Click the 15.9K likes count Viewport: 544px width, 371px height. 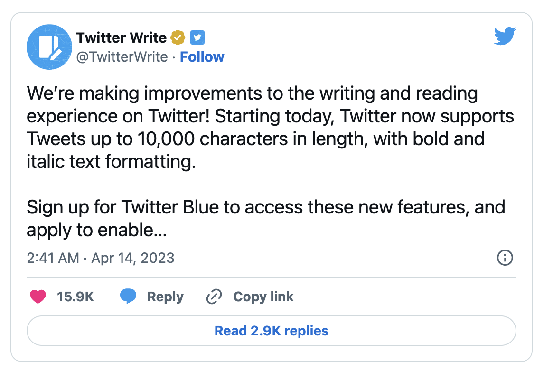(75, 297)
